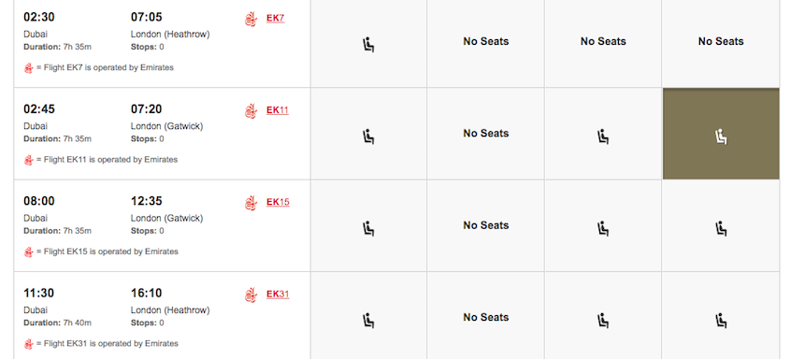
Task: Choose EK31's seat icon in the third fare column
Action: click(x=603, y=321)
